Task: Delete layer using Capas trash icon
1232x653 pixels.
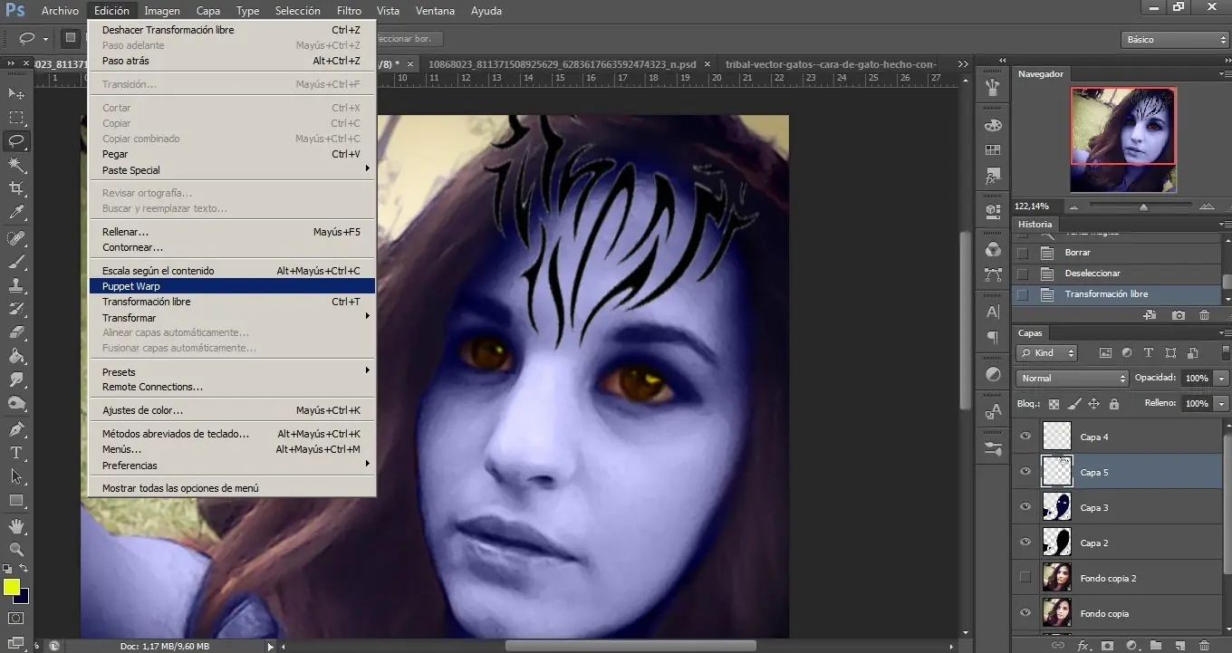Action: (1206, 646)
